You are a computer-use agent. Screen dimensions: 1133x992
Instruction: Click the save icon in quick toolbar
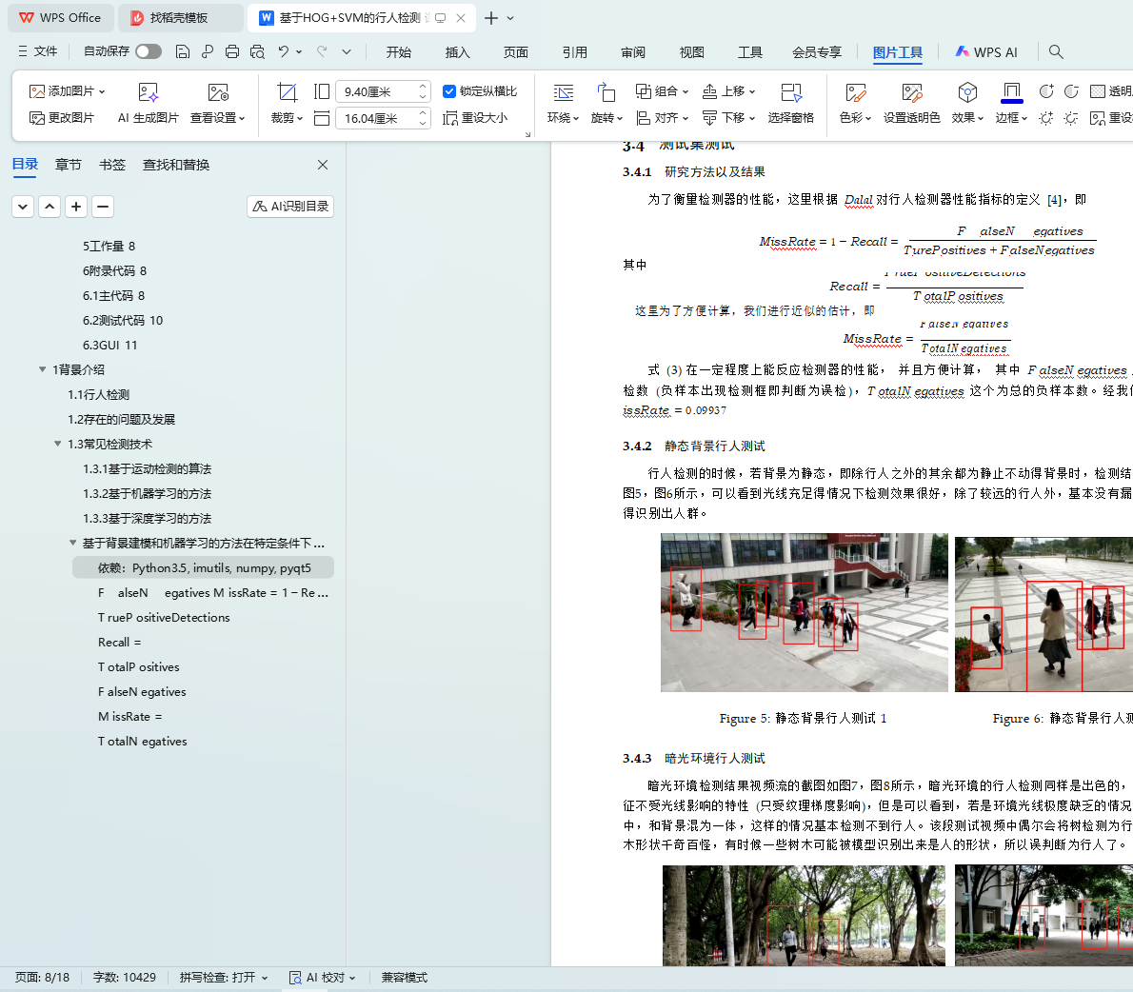[x=183, y=51]
